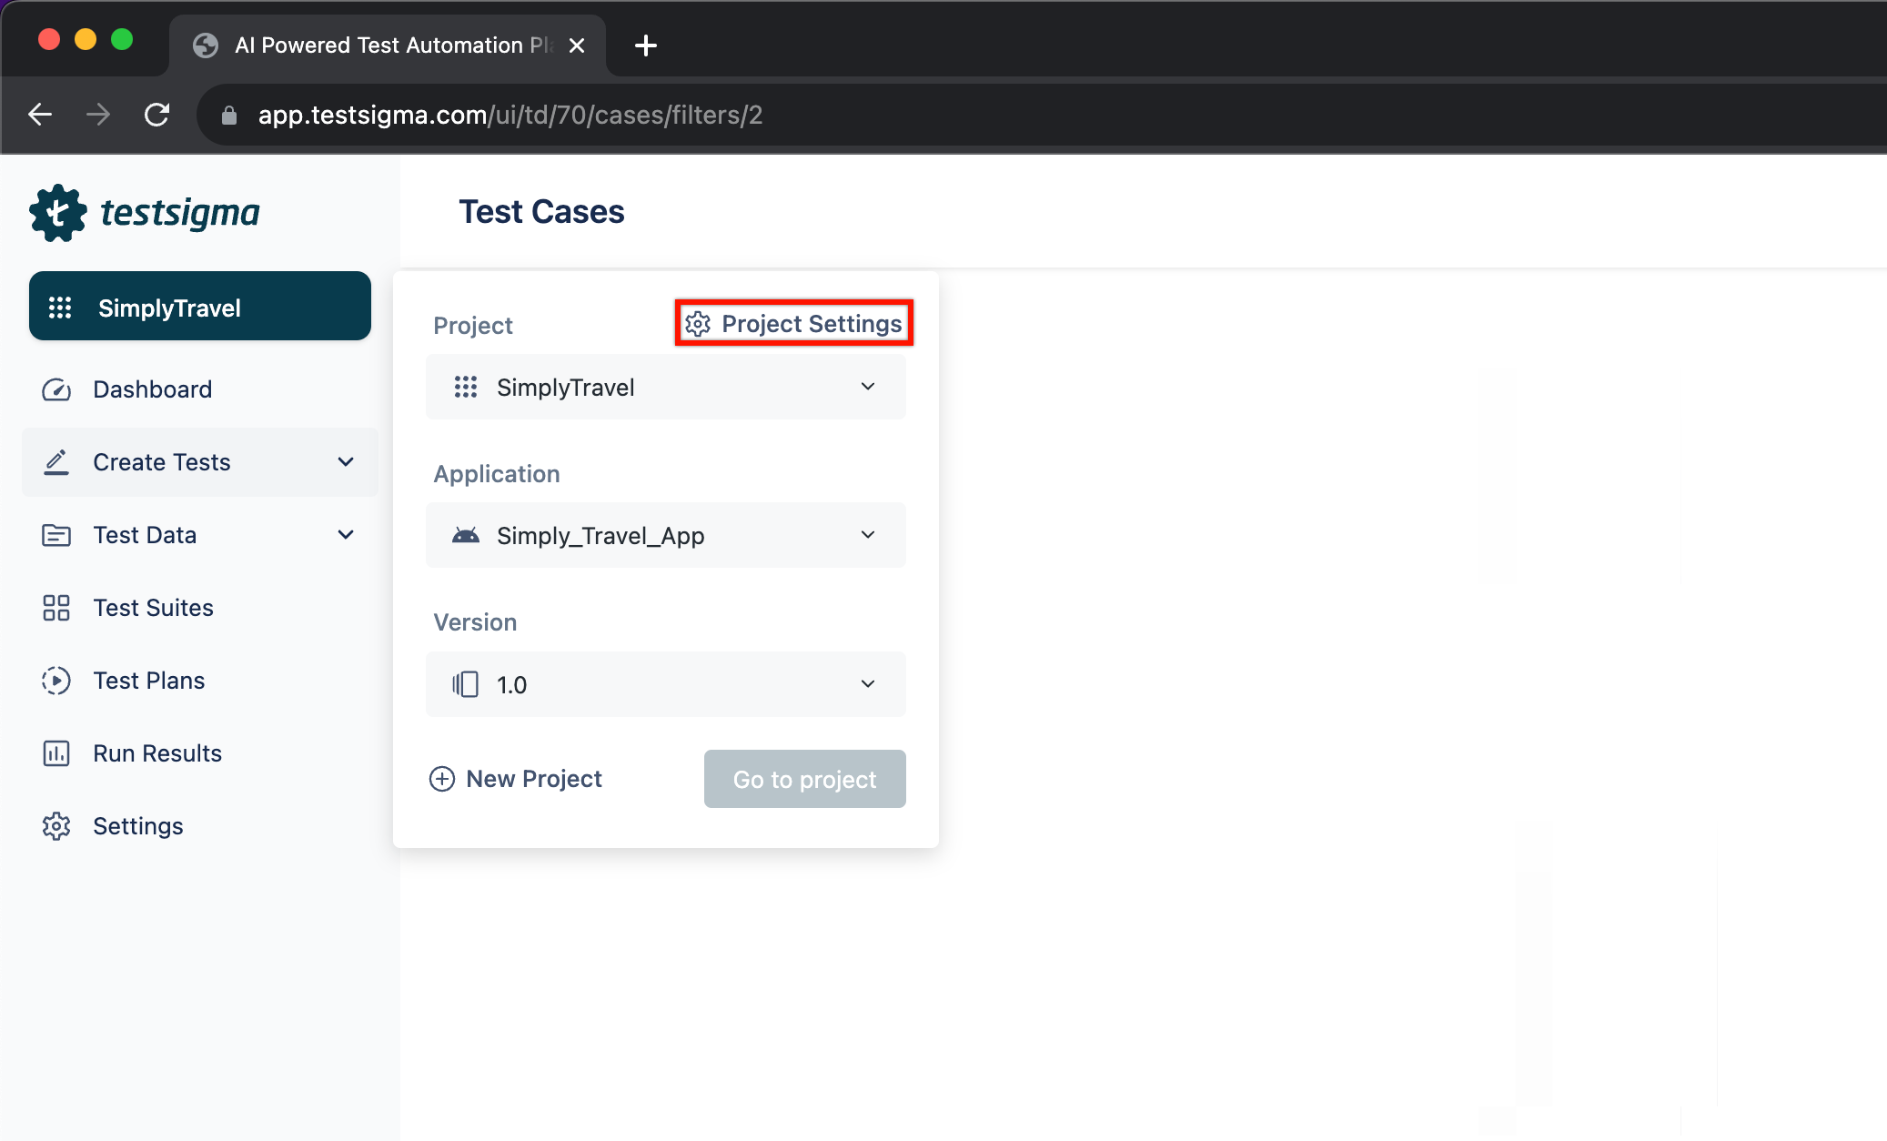Expand the Version 1.0 dropdown
The image size is (1887, 1141).
pyautogui.click(x=868, y=684)
